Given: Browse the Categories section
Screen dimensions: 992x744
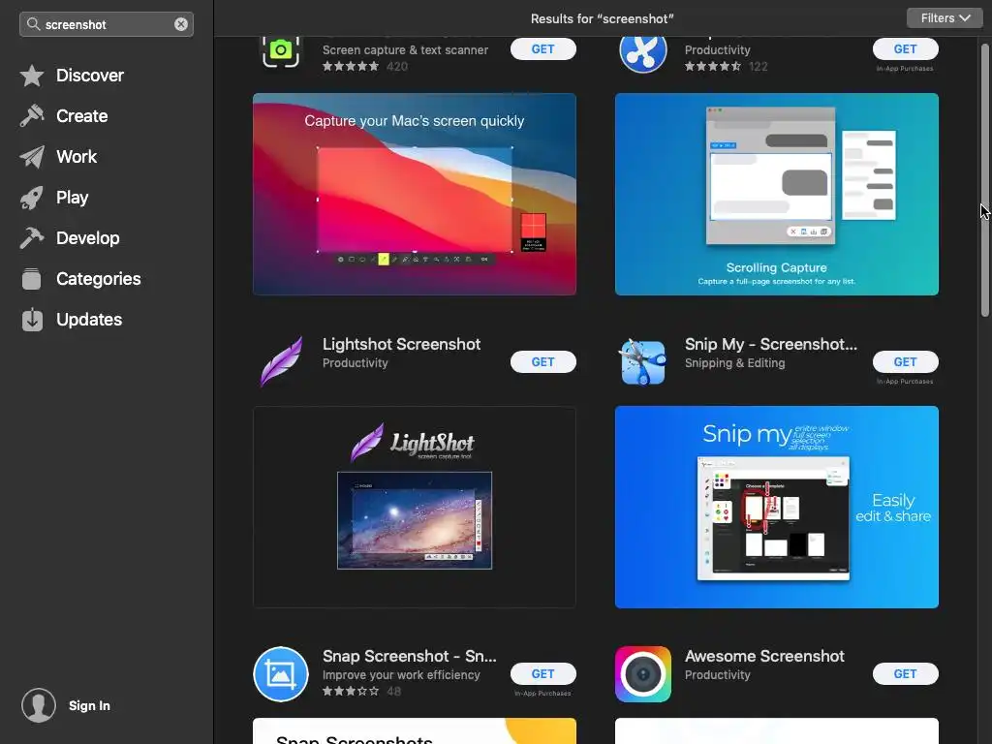Looking at the screenshot, I should 98,279.
